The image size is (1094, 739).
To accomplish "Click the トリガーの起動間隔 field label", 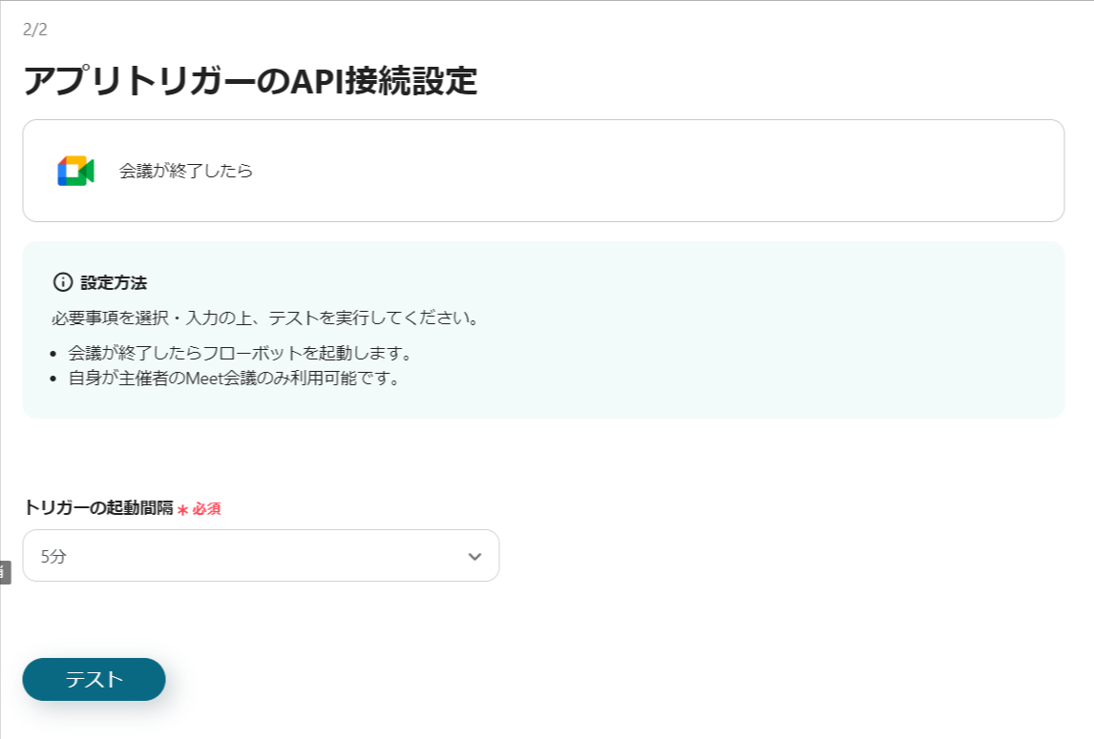I will [x=98, y=508].
